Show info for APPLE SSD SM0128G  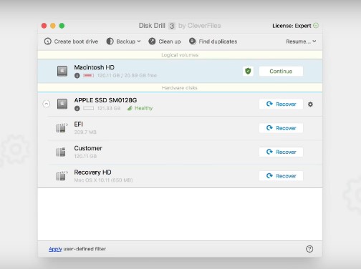77,108
